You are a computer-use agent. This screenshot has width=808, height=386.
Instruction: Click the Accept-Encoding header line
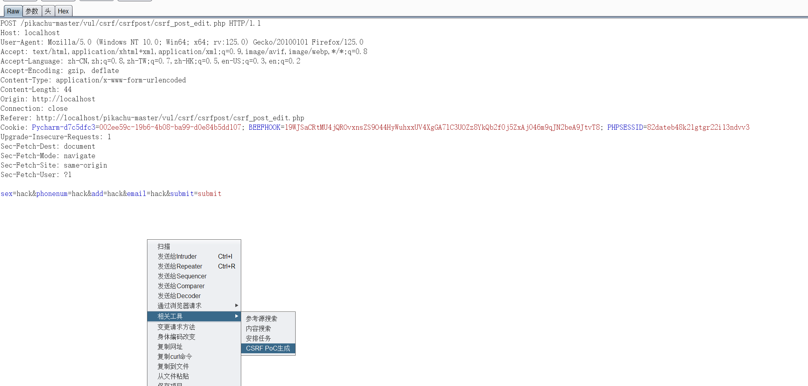point(60,71)
